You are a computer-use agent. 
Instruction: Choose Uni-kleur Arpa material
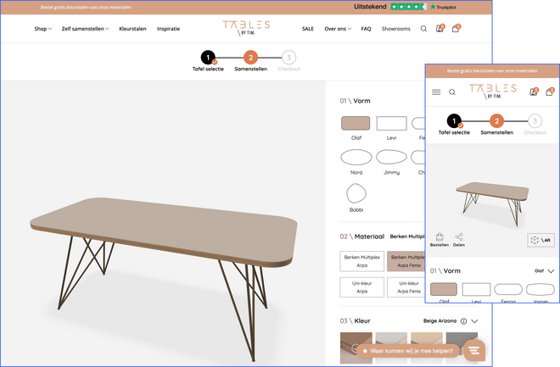coord(361,287)
